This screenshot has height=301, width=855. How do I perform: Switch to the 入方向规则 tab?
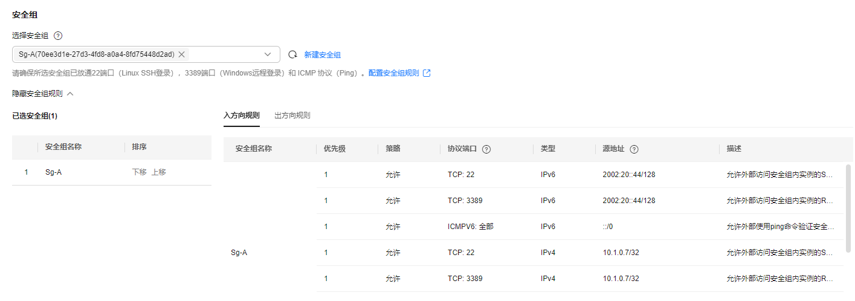tap(241, 115)
